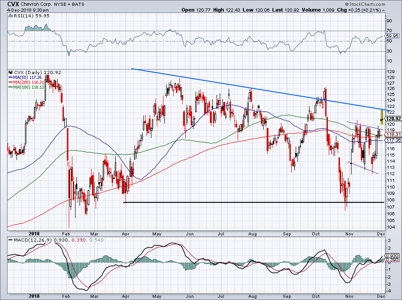Click the May label under the price panel

pos(157,234)
